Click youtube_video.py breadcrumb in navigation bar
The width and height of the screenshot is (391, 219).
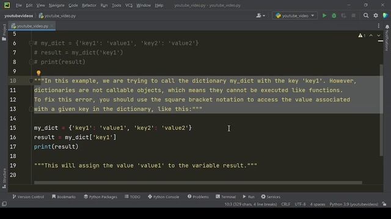[x=57, y=16]
